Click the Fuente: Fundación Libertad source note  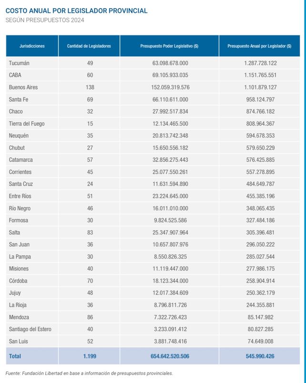pyautogui.click(x=89, y=373)
